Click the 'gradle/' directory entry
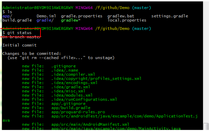The width and height of the screenshot is (210, 131). tap(45, 20)
